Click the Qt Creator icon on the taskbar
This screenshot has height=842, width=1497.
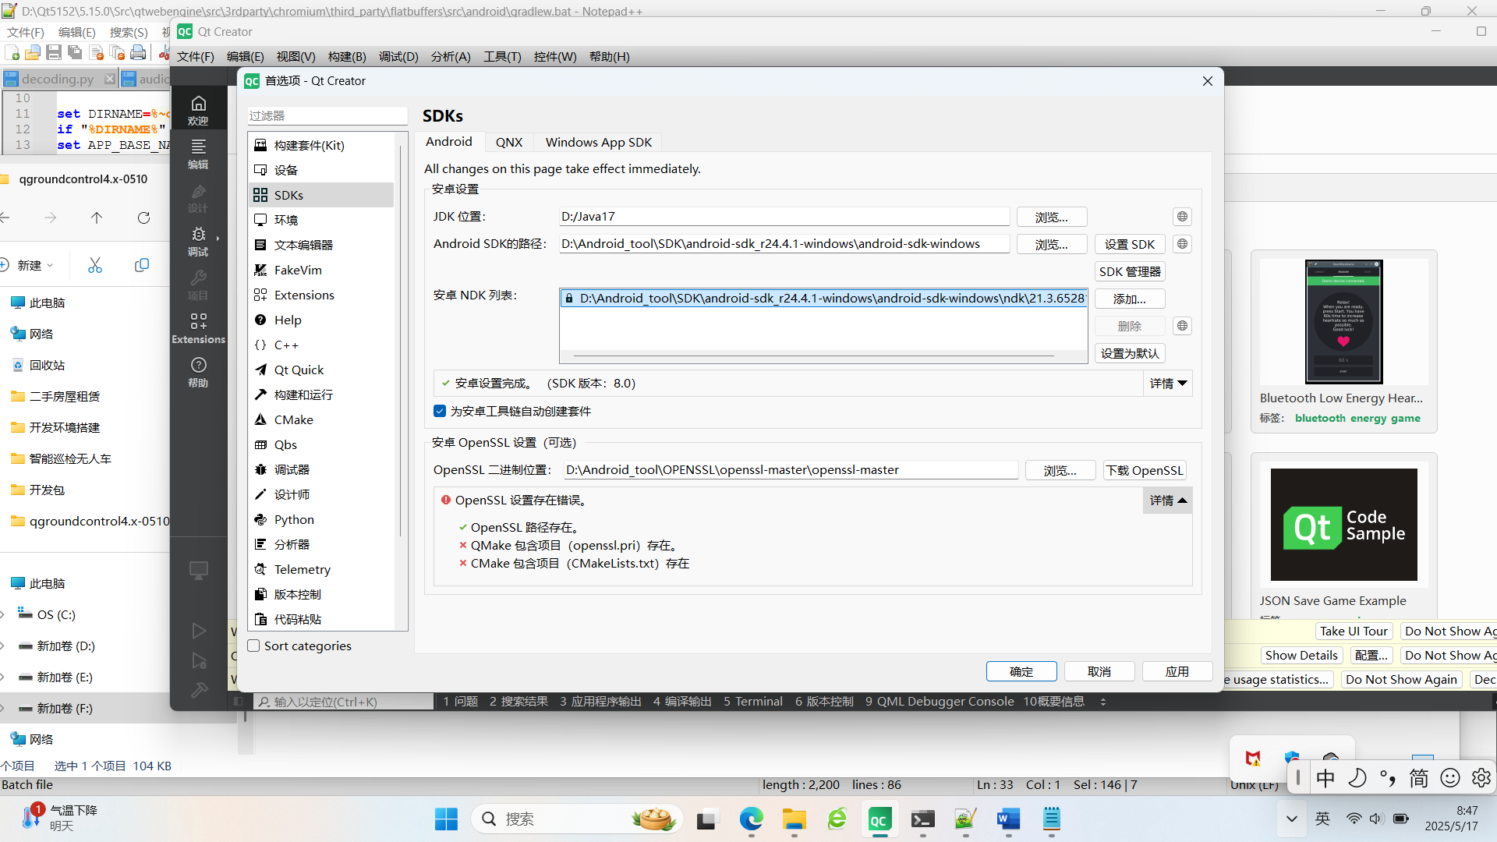[x=879, y=819]
